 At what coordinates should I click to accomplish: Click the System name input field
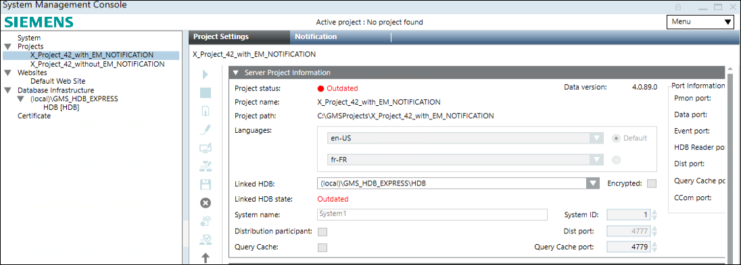(x=432, y=214)
